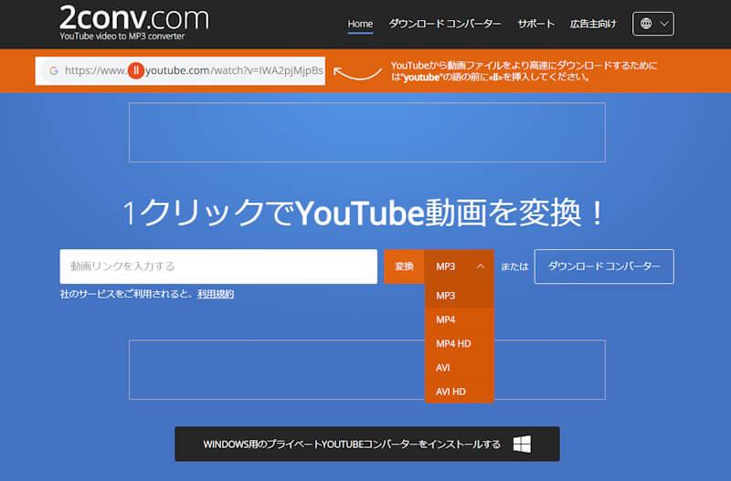Image resolution: width=731 pixels, height=481 pixels.
Task: Click the sample YouTube URL bar image
Action: pos(180,71)
